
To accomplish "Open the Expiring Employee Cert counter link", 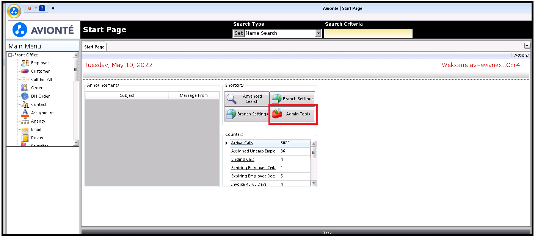I will coord(253,168).
